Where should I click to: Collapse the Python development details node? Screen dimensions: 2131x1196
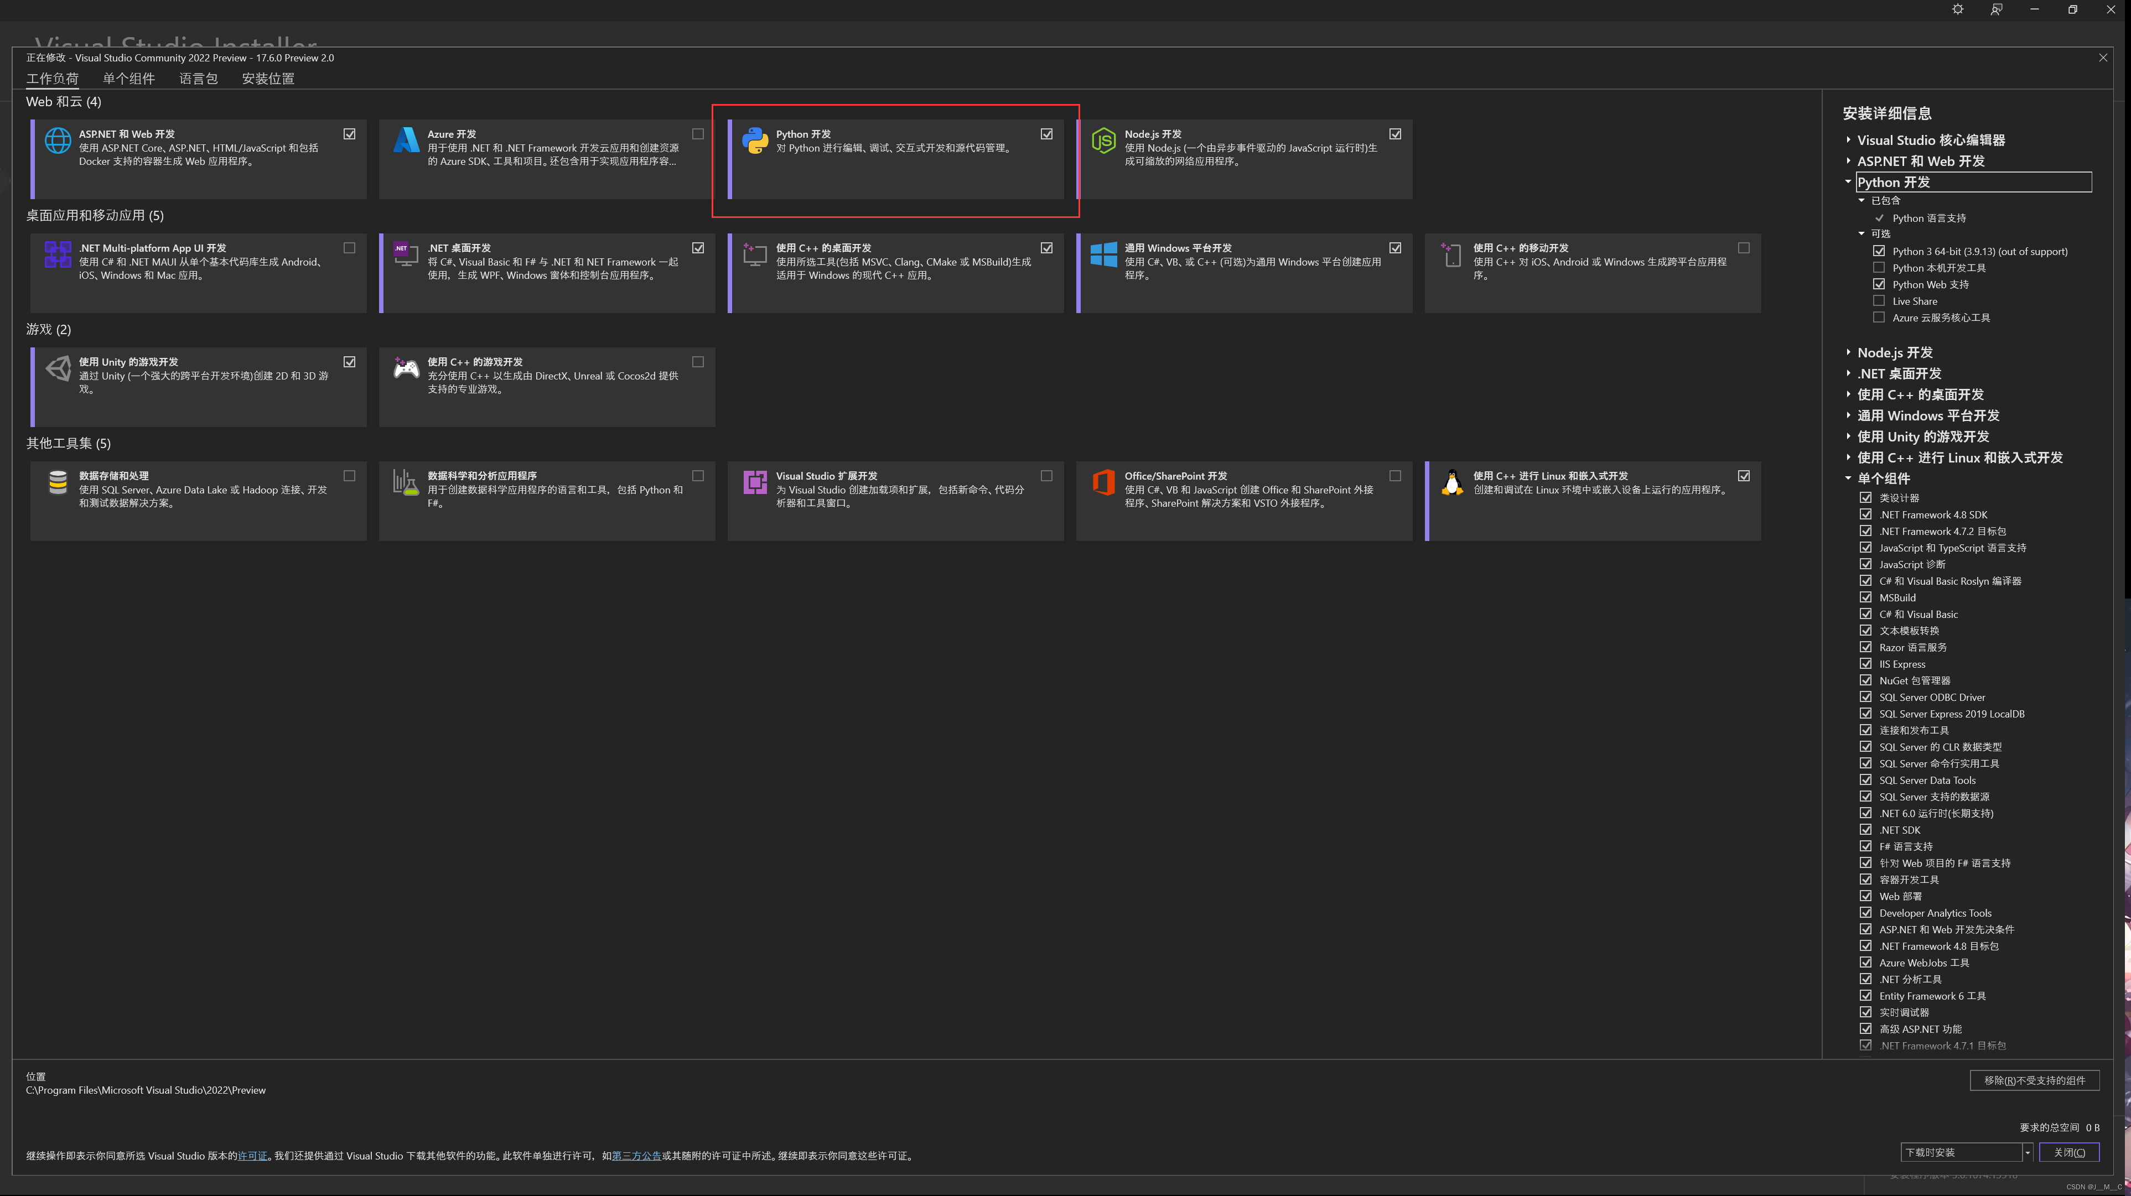[x=1848, y=182]
